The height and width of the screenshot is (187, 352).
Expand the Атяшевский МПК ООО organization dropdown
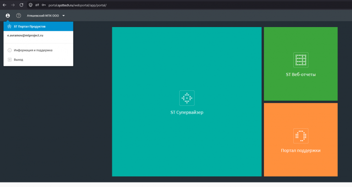pos(46,16)
